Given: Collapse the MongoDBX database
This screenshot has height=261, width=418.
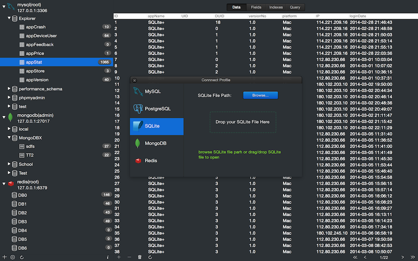Looking at the screenshot, I should pos(9,137).
